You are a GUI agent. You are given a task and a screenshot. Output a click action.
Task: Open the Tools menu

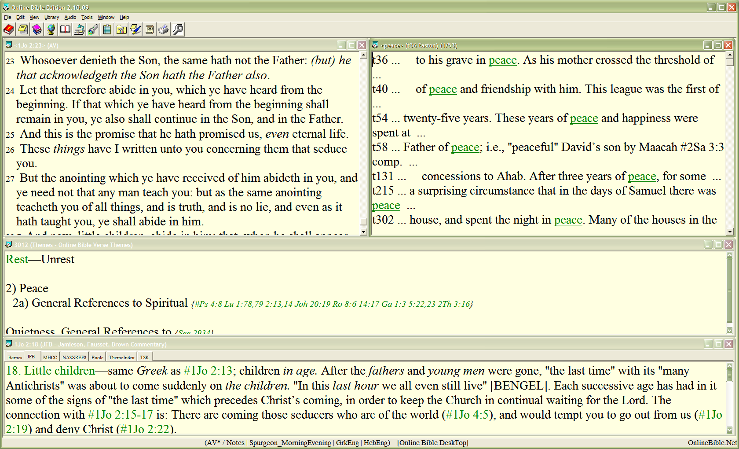tap(87, 17)
